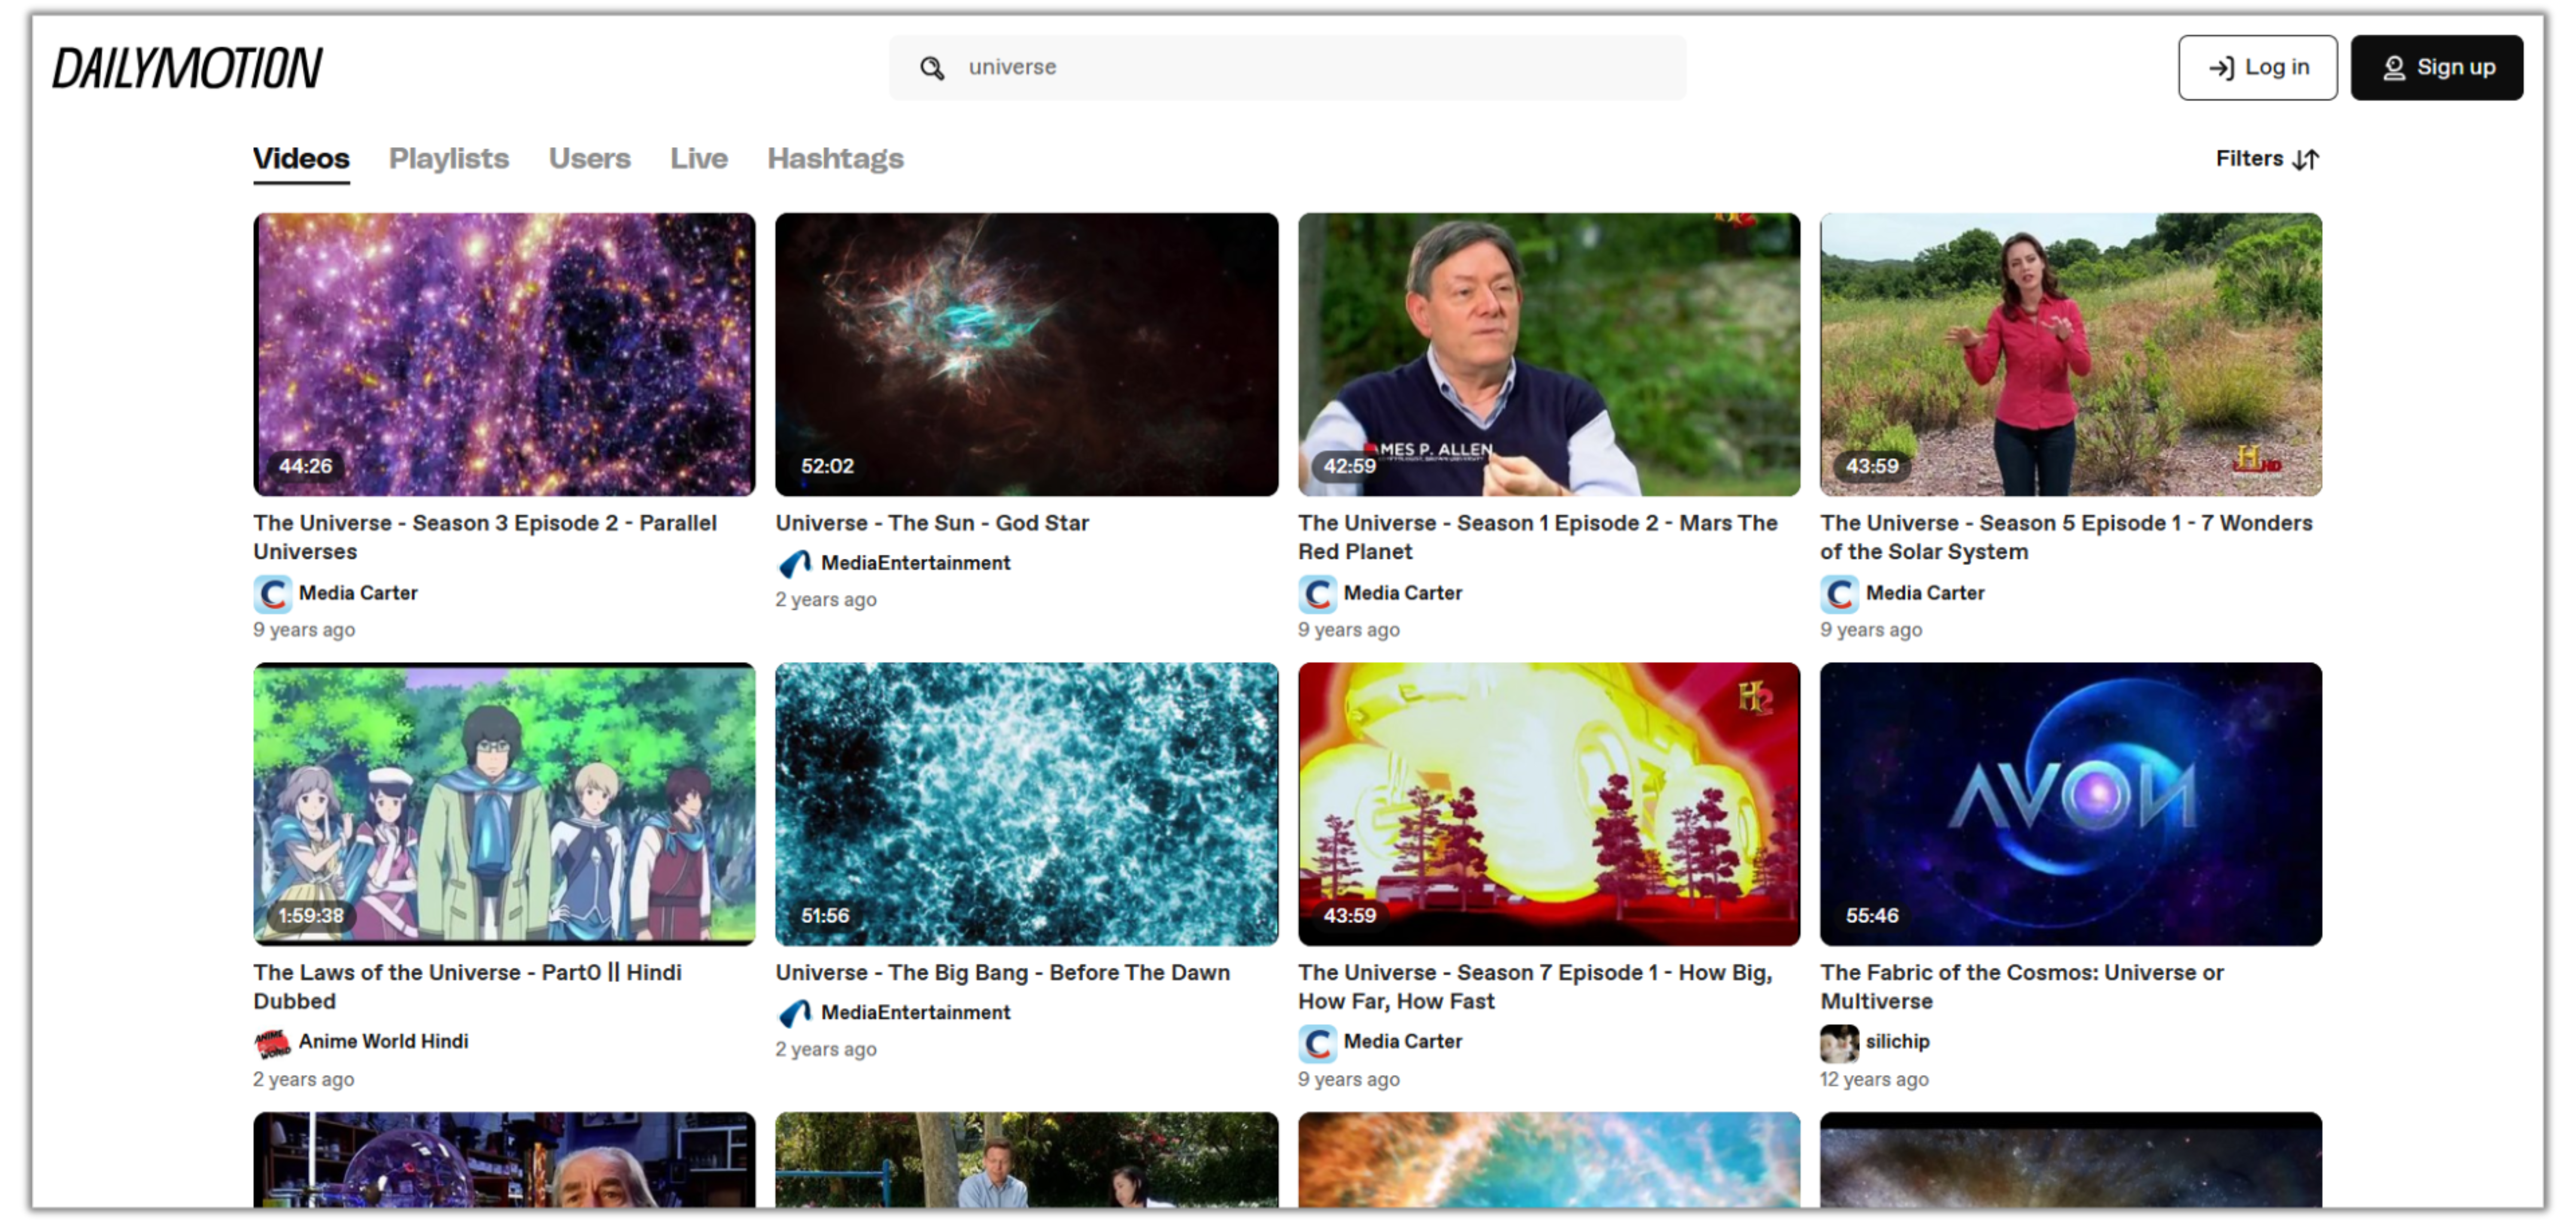2576x1223 pixels.
Task: Click Media Carter avatar under Parallel Universes
Action: click(x=272, y=593)
